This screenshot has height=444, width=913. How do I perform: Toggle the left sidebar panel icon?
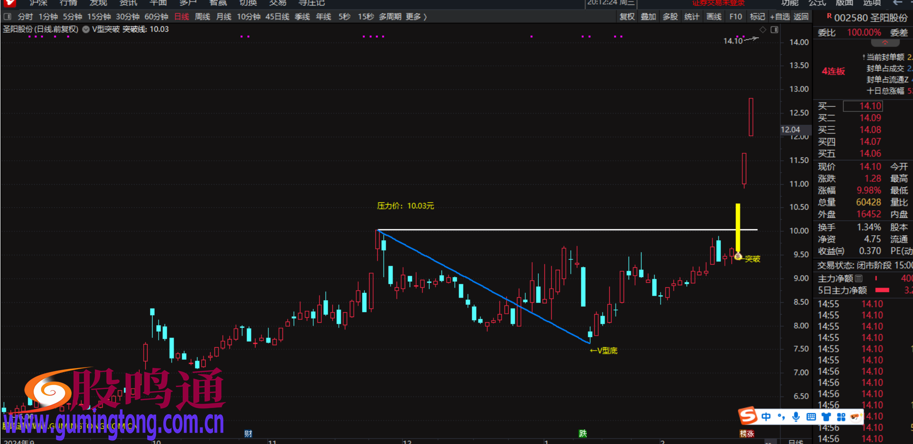click(x=7, y=16)
